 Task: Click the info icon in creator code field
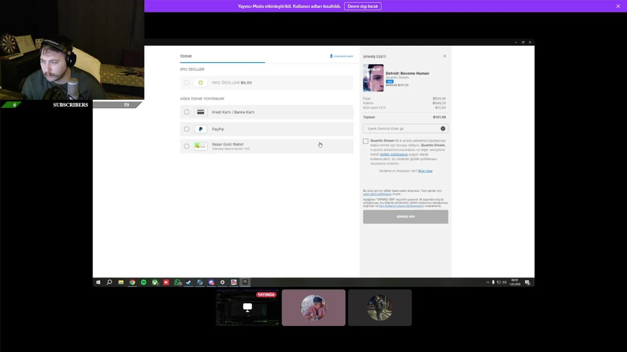tap(443, 129)
